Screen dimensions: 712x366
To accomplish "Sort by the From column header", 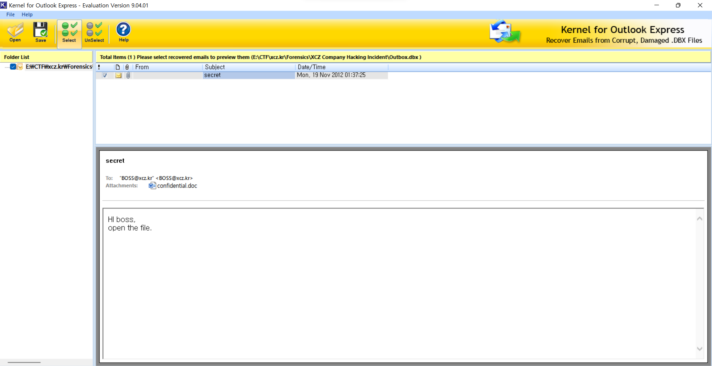I will coord(168,67).
